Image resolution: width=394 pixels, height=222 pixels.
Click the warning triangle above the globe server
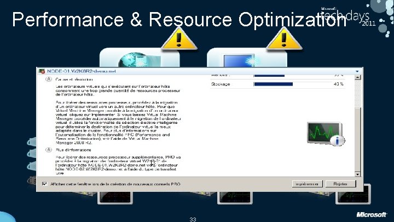[179, 39]
